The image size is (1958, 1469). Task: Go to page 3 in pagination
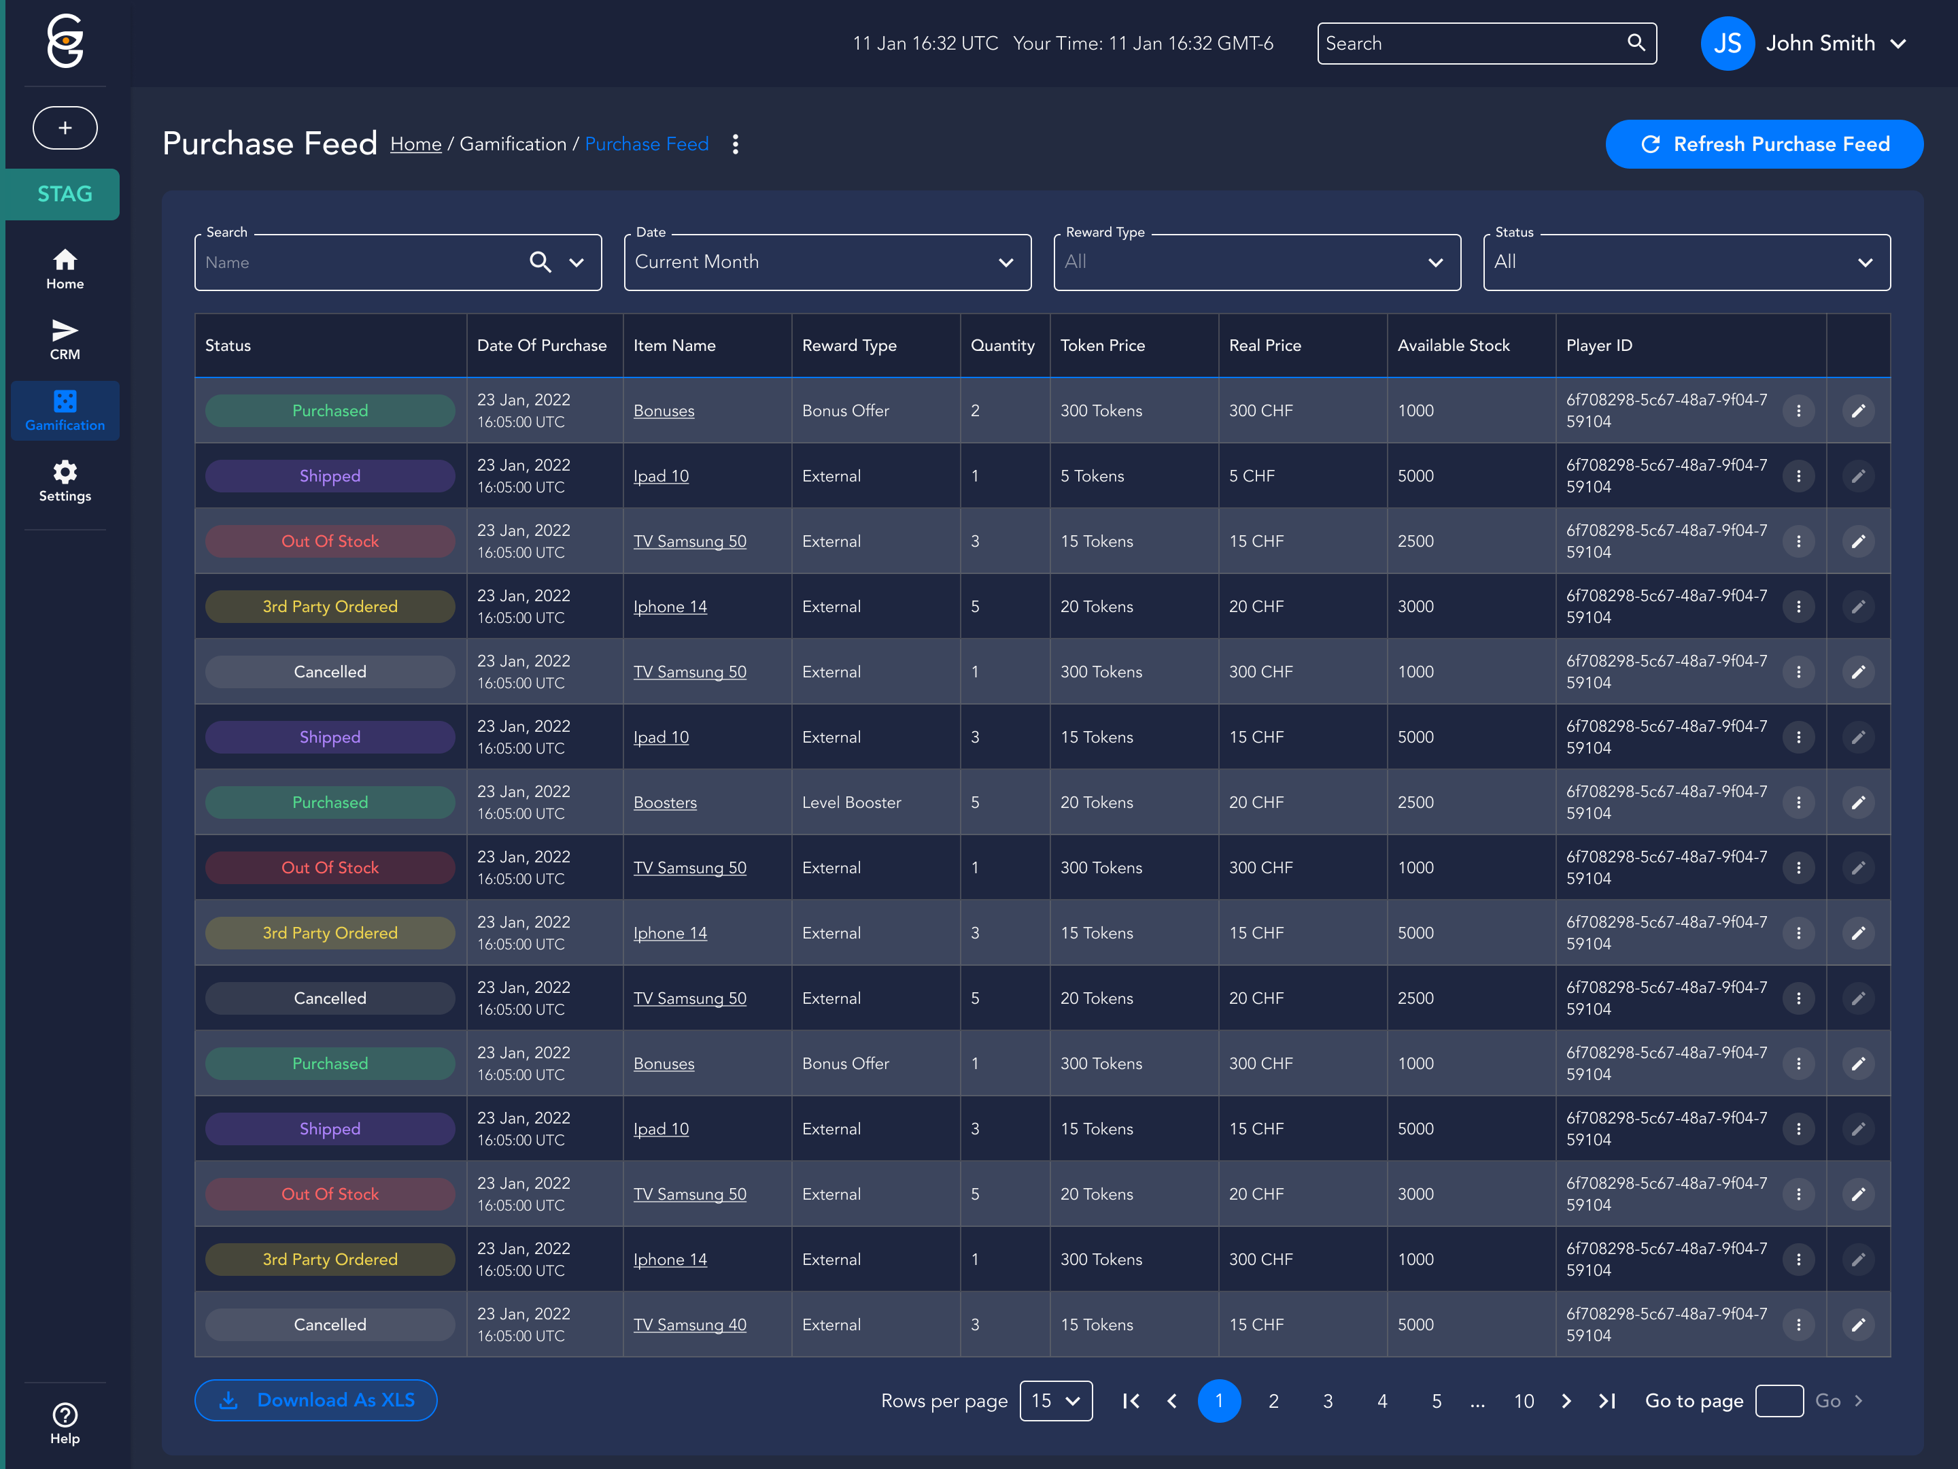pyautogui.click(x=1327, y=1401)
